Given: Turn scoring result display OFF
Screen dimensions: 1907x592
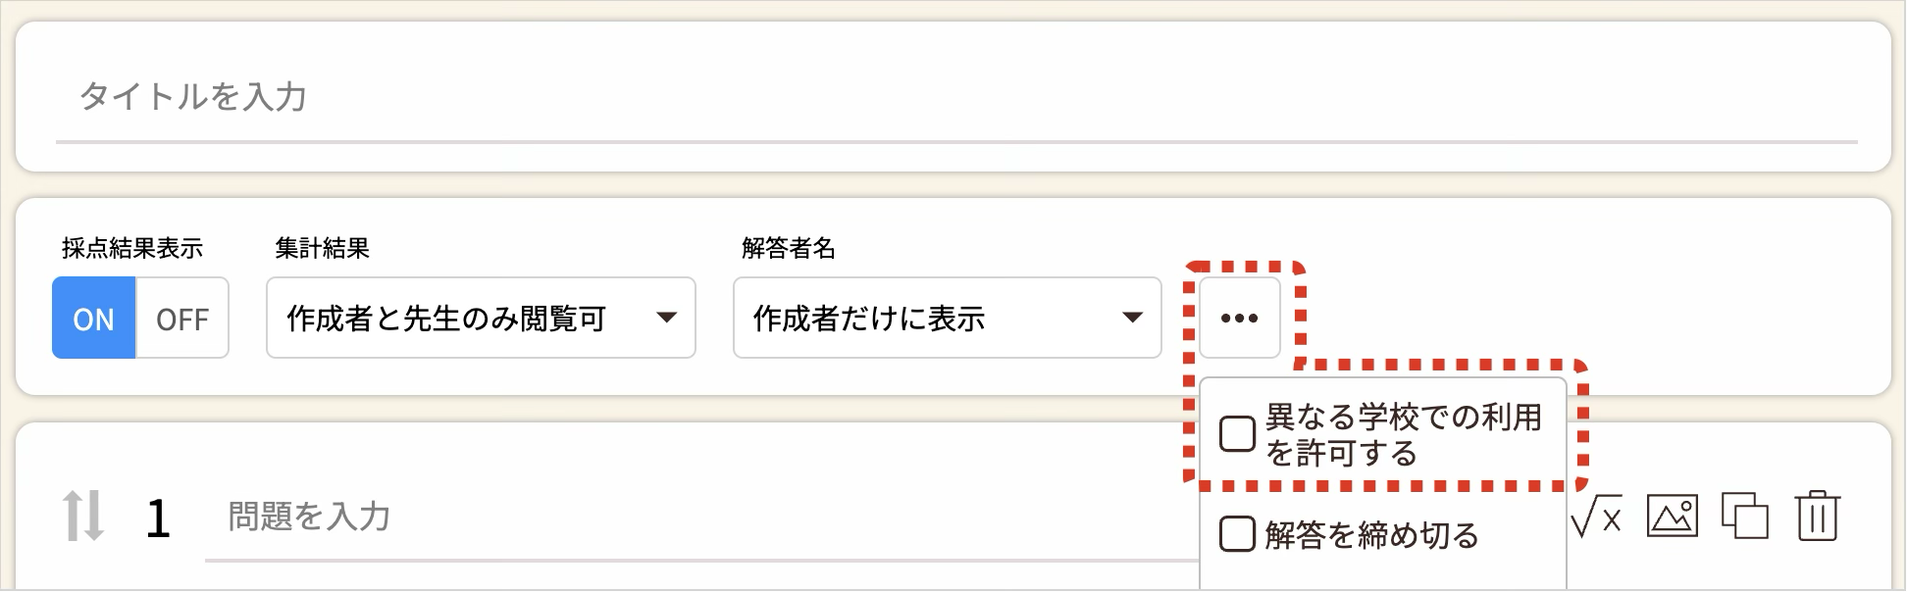Looking at the screenshot, I should pyautogui.click(x=182, y=319).
